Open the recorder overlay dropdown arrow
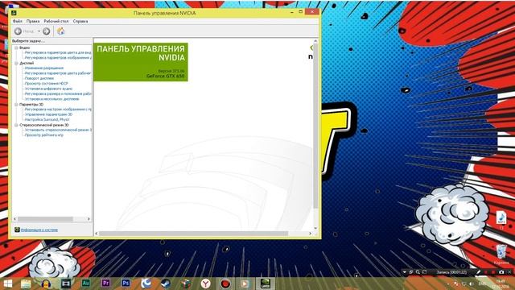Image resolution: width=515 pixels, height=290 pixels. click(x=405, y=272)
